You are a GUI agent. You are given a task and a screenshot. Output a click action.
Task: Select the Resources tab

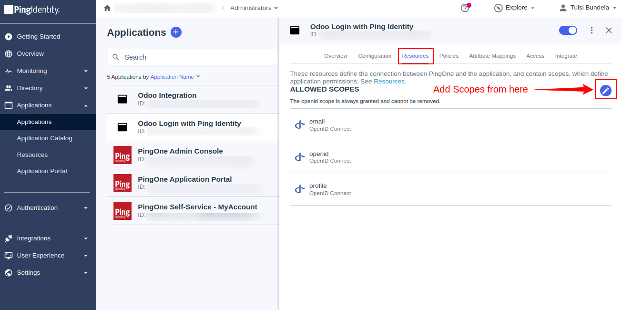(x=416, y=56)
